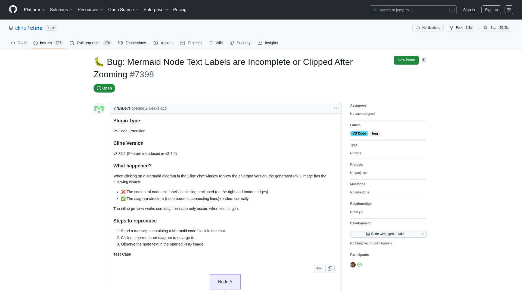The image size is (522, 293).
Task: Star the cline repository
Action: pos(496,28)
